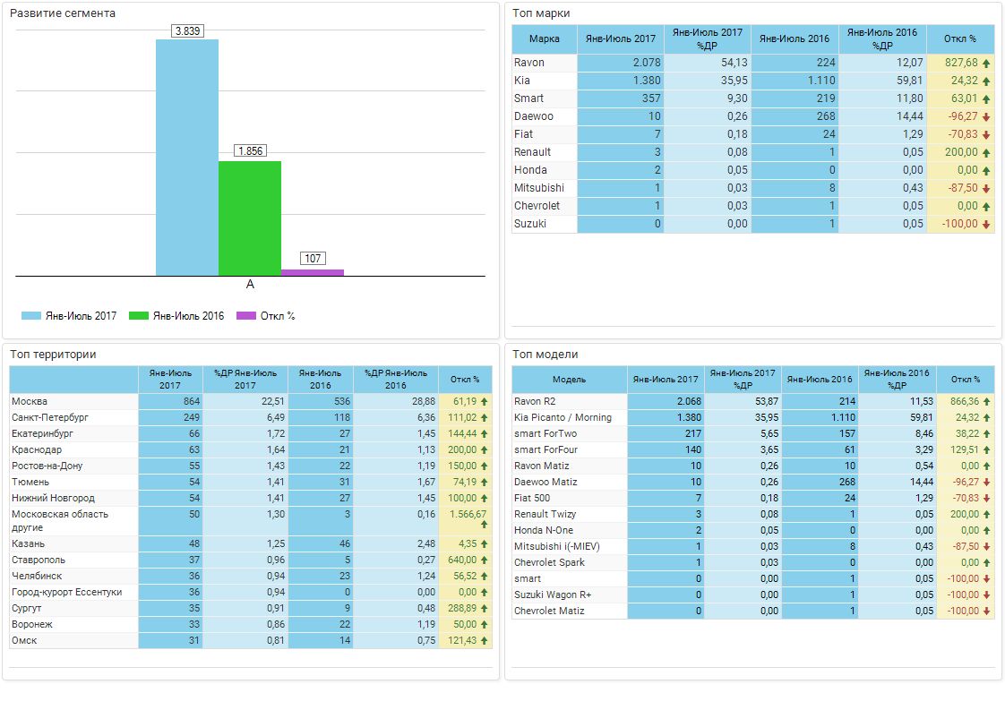Click Mitsubishi i(-MIEV) model row label
The image size is (1005, 710).
click(x=557, y=546)
